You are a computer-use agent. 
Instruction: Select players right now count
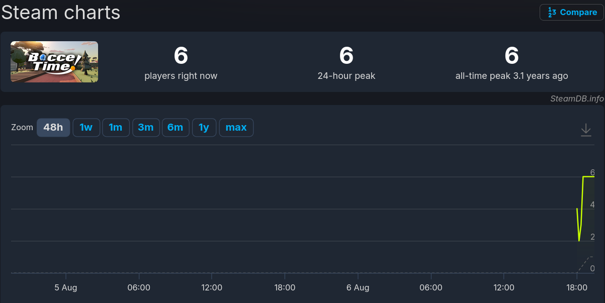[181, 56]
